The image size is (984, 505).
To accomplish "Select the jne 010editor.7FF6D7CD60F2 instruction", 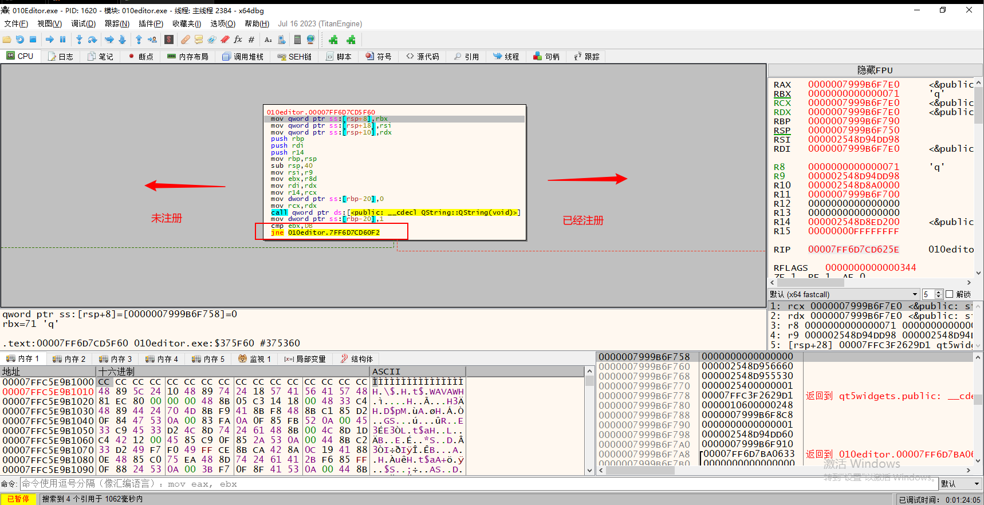I will tap(325, 232).
